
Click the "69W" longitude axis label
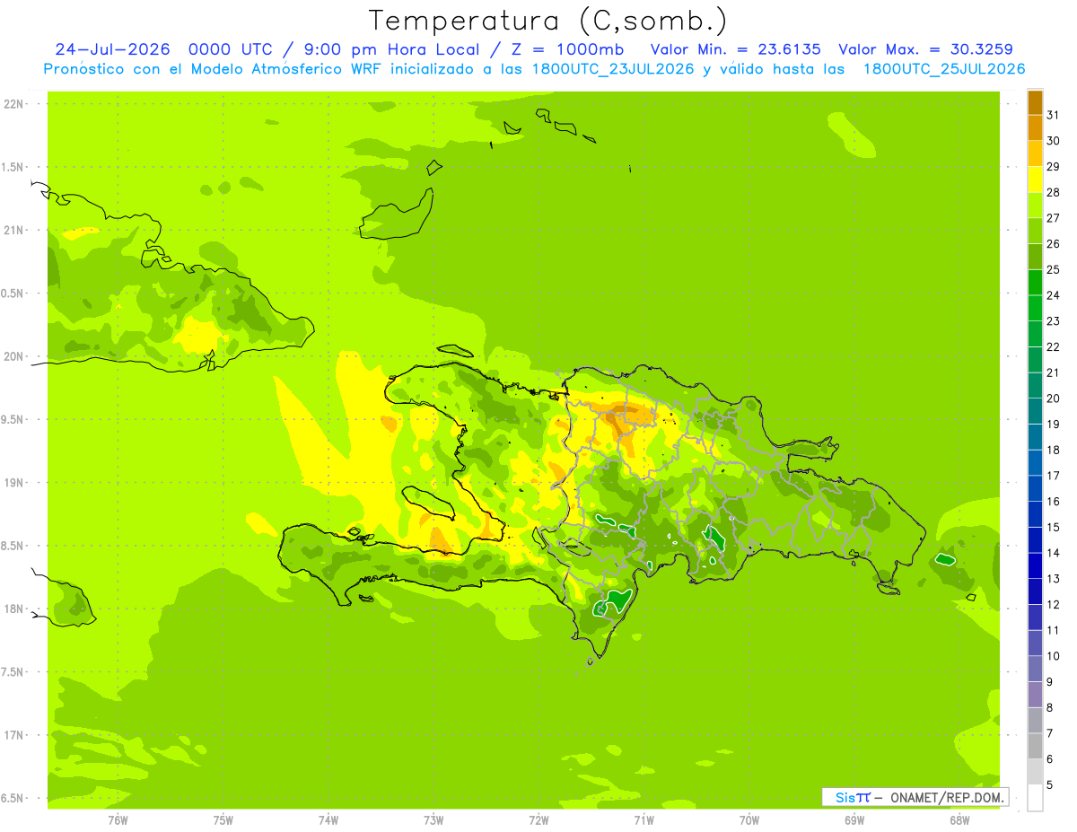pos(854,819)
